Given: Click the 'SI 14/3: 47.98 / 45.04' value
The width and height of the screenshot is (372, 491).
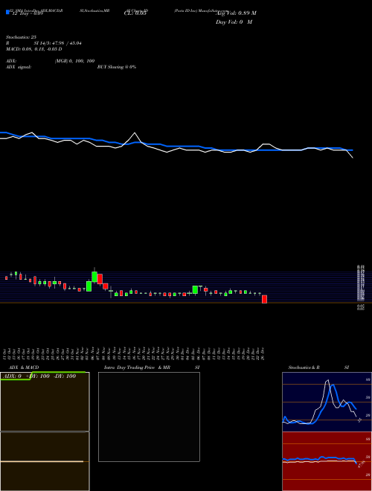Looking at the screenshot, I should point(57,43).
